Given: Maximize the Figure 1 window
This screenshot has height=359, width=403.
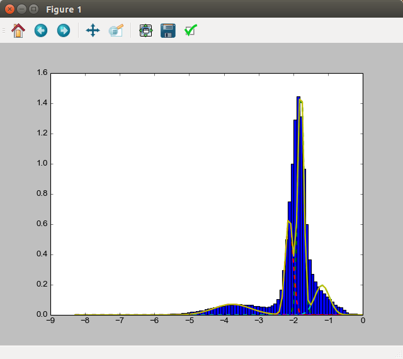Looking at the screenshot, I should click(x=33, y=9).
